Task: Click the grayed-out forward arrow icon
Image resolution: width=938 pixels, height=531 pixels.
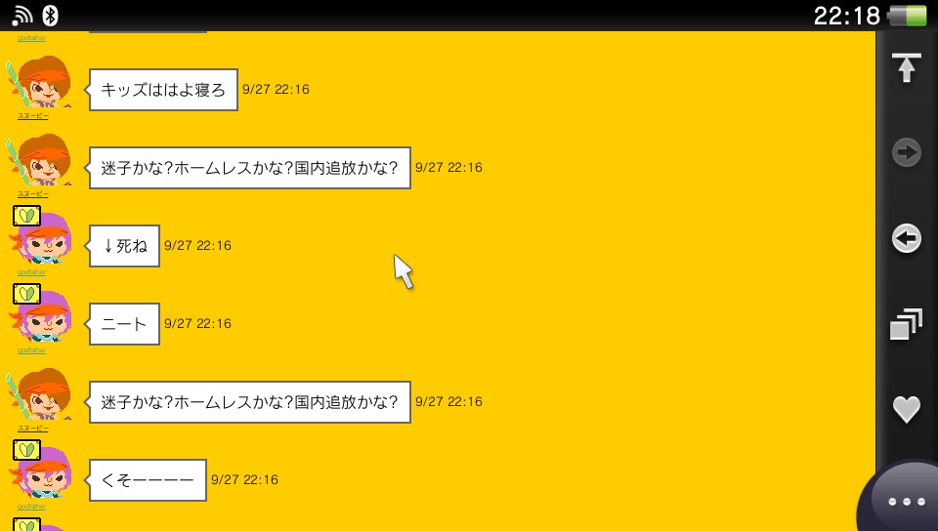Action: [907, 152]
